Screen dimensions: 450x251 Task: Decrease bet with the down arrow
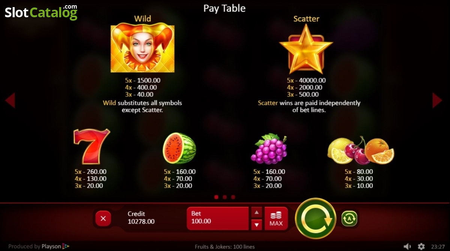point(256,225)
